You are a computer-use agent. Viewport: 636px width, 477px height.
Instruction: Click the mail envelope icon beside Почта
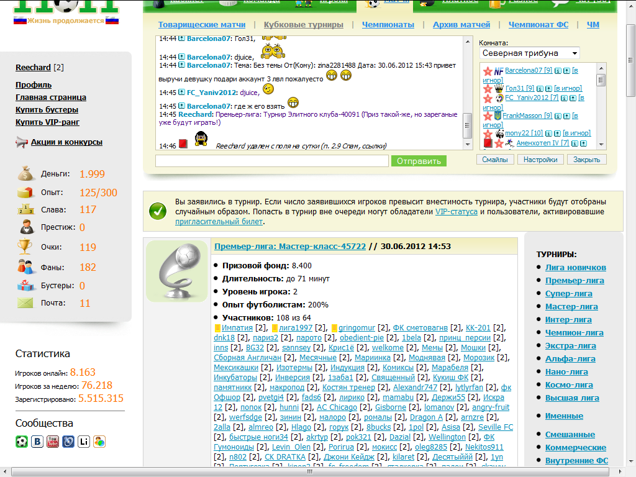click(x=25, y=303)
